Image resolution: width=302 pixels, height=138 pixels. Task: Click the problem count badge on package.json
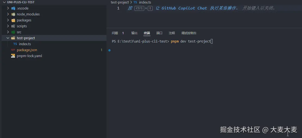[x=102, y=50]
